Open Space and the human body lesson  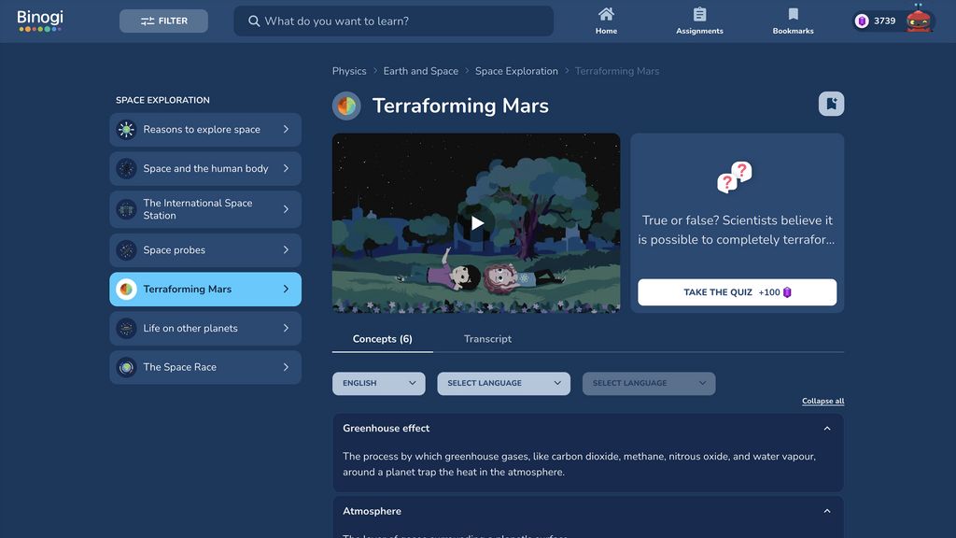[x=205, y=168]
